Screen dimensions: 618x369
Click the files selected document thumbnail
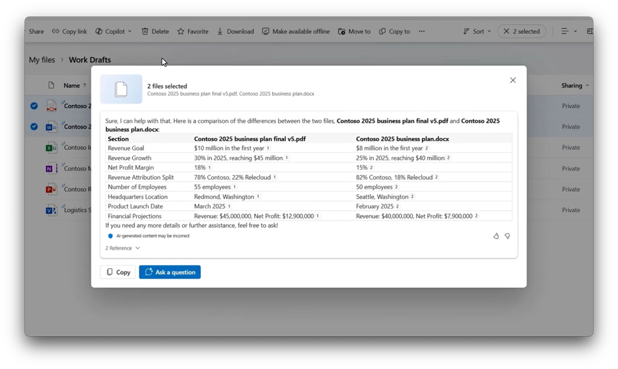[121, 90]
